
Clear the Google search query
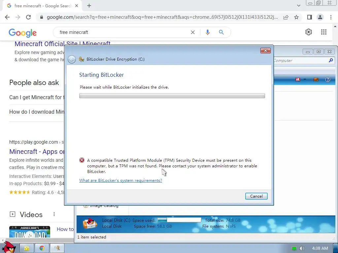point(193,32)
